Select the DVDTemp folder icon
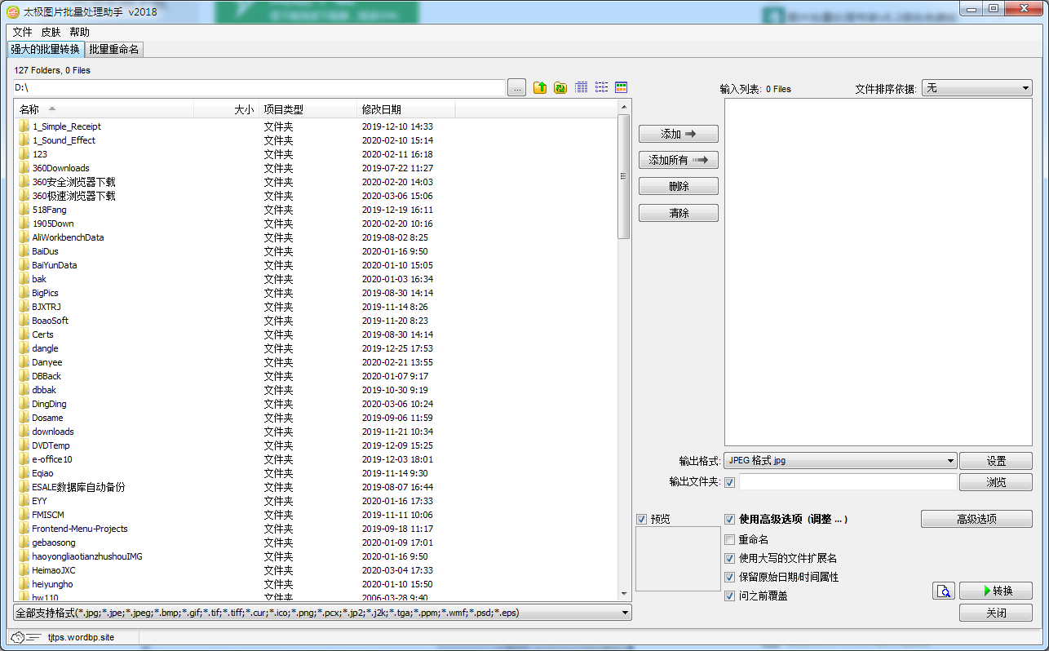The image size is (1049, 651). (x=24, y=445)
